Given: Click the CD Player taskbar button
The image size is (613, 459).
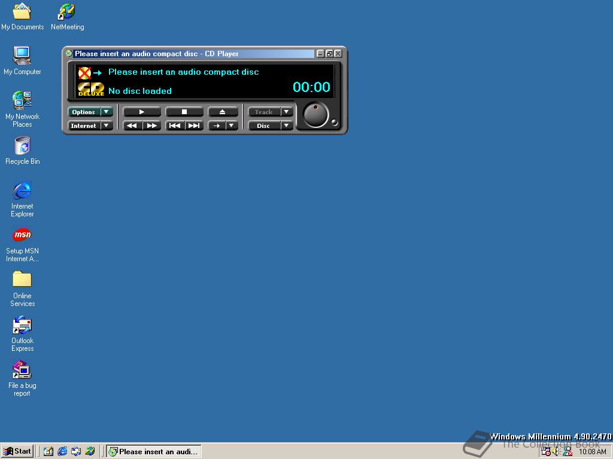Looking at the screenshot, I should (154, 452).
